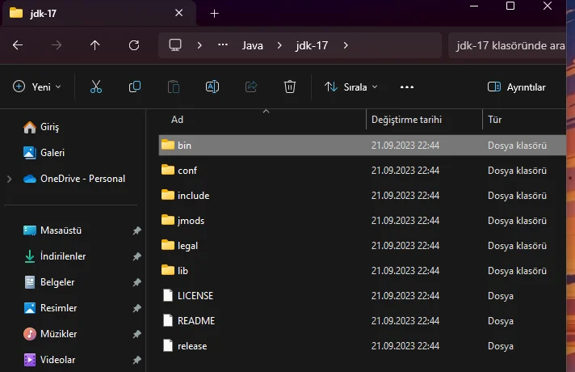Select the include folder
Image resolution: width=575 pixels, height=372 pixels.
(363, 196)
